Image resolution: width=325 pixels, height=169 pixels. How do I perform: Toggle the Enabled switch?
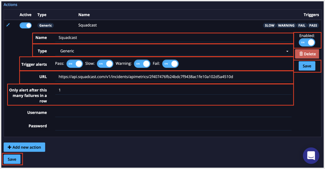pos(307,42)
